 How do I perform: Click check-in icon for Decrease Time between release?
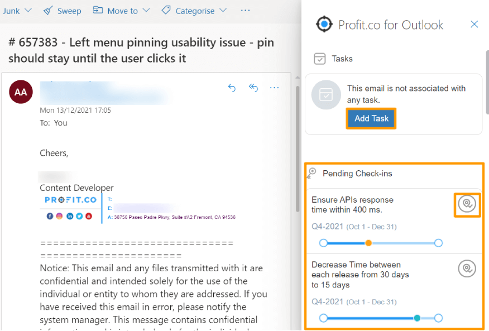467,268
